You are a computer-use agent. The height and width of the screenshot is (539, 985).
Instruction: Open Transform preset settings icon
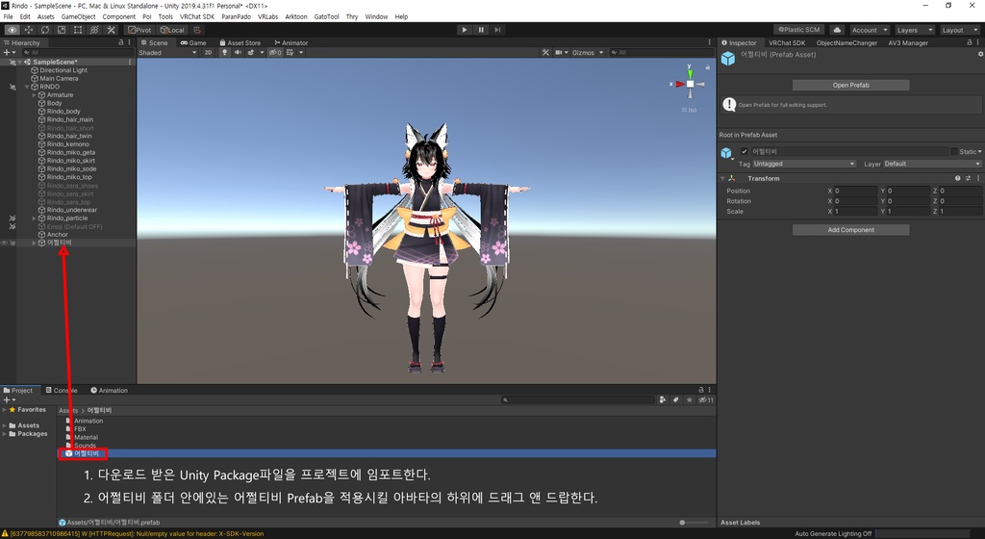tap(968, 178)
